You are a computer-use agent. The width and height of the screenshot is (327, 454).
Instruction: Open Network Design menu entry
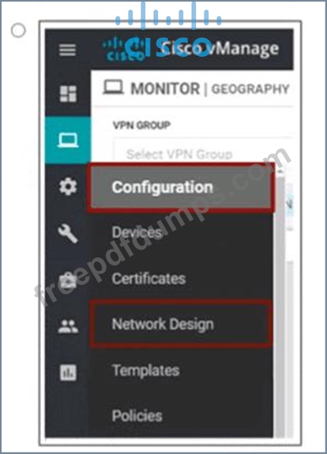pos(181,324)
